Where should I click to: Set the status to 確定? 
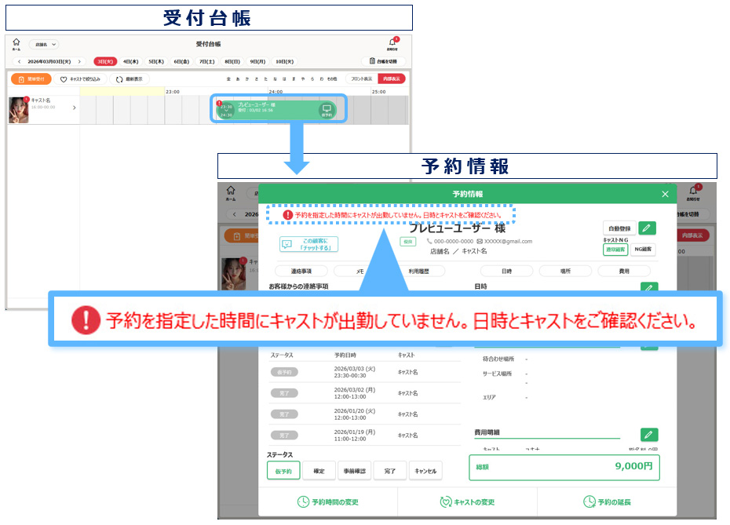(319, 470)
